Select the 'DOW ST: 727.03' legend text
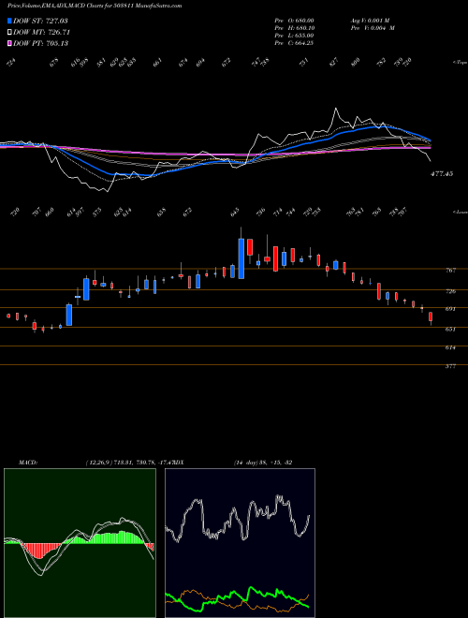This screenshot has width=468, height=618. (x=40, y=21)
